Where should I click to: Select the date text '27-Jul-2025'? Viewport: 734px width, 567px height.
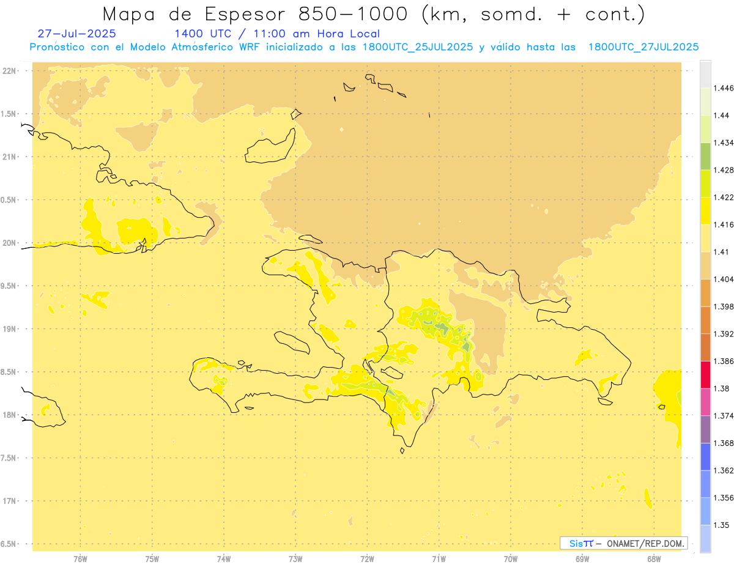(x=76, y=34)
